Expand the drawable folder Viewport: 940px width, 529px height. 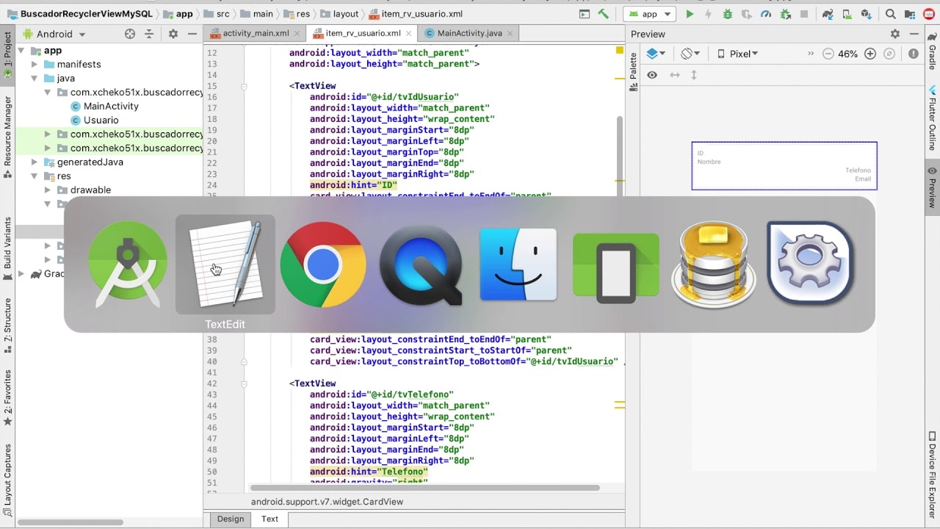point(48,190)
